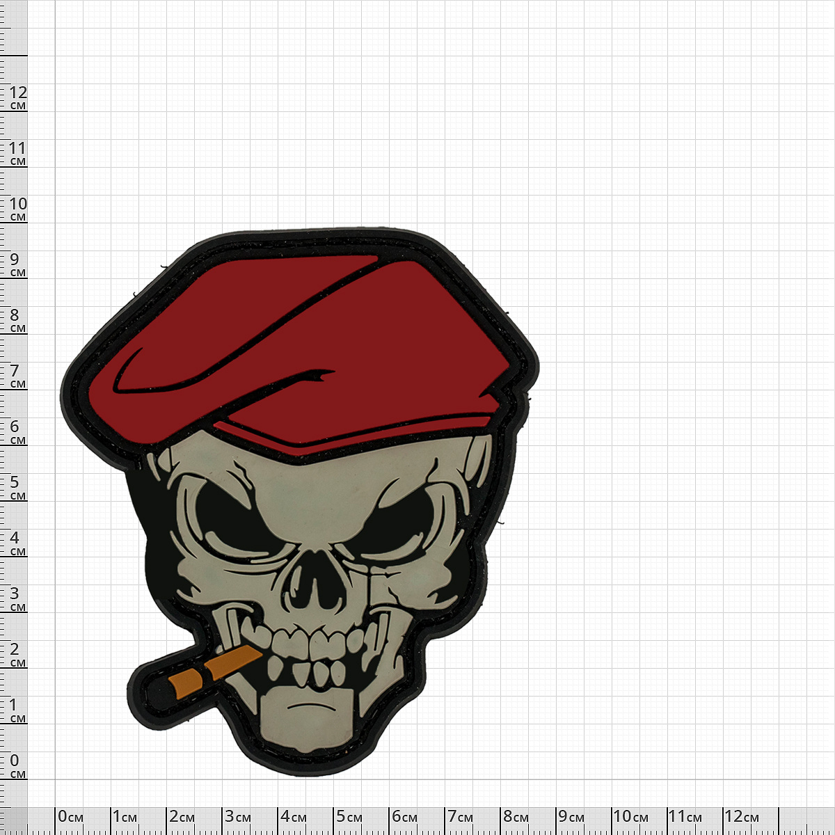Click the "5 см" label on the vertical ruler
The image size is (835, 835).
pyautogui.click(x=18, y=488)
